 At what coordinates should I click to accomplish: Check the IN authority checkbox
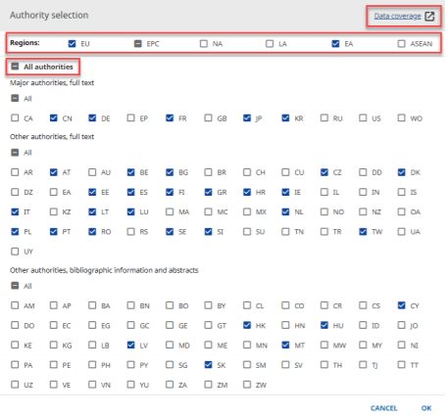pyautogui.click(x=363, y=192)
